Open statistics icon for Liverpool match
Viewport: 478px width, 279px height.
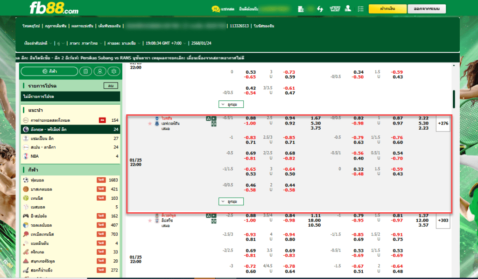[208, 216]
